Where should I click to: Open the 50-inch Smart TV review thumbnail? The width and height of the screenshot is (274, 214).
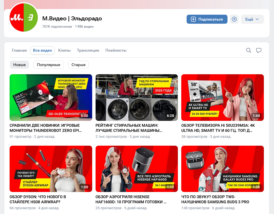coord(222,97)
